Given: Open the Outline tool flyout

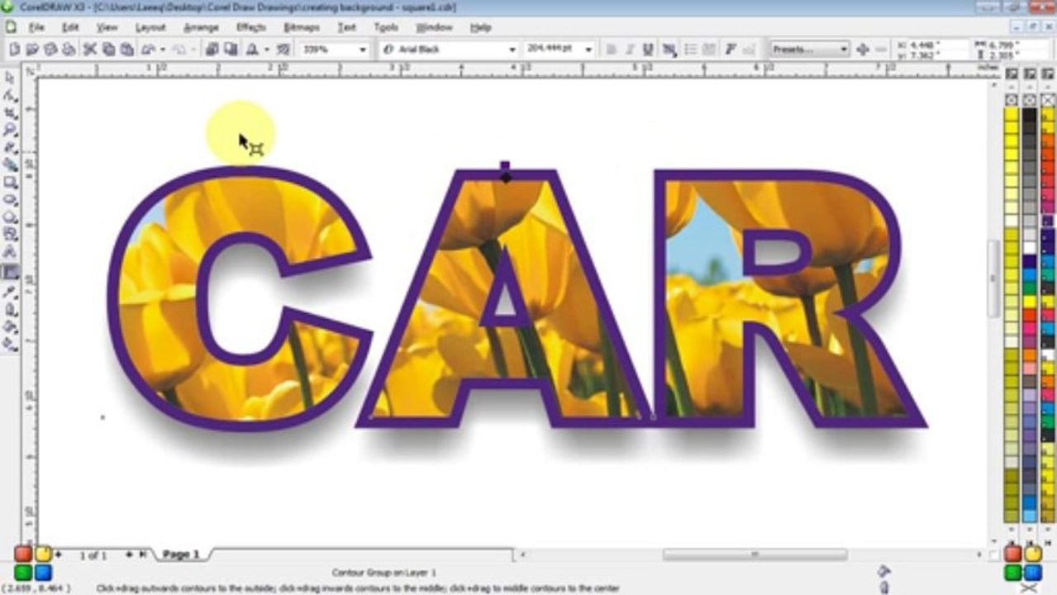Looking at the screenshot, I should [10, 310].
